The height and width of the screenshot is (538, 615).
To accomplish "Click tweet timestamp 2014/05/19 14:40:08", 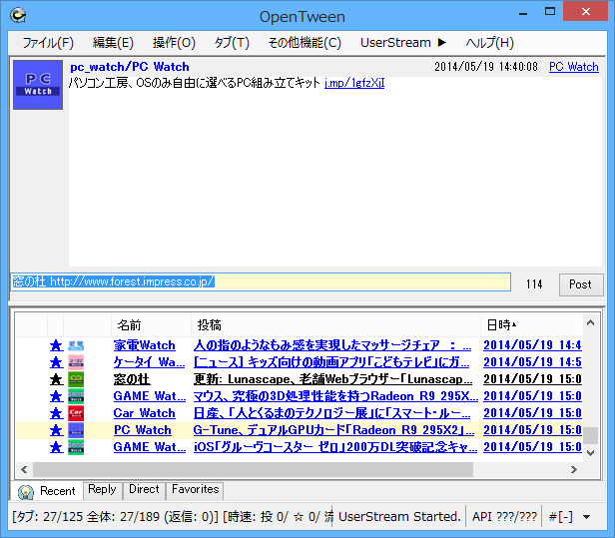I will (x=486, y=67).
